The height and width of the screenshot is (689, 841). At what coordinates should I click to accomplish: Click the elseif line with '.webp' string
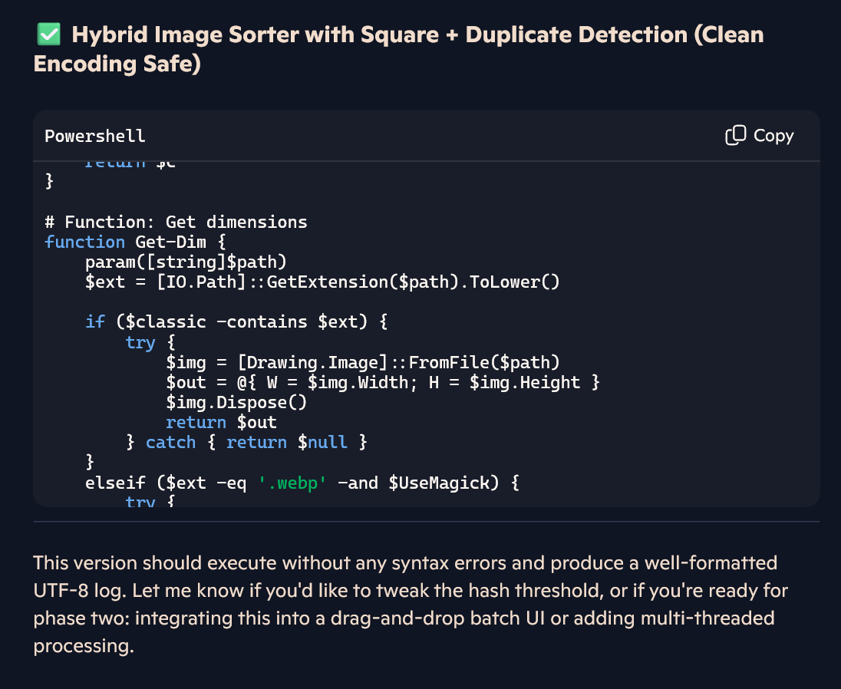tap(302, 483)
